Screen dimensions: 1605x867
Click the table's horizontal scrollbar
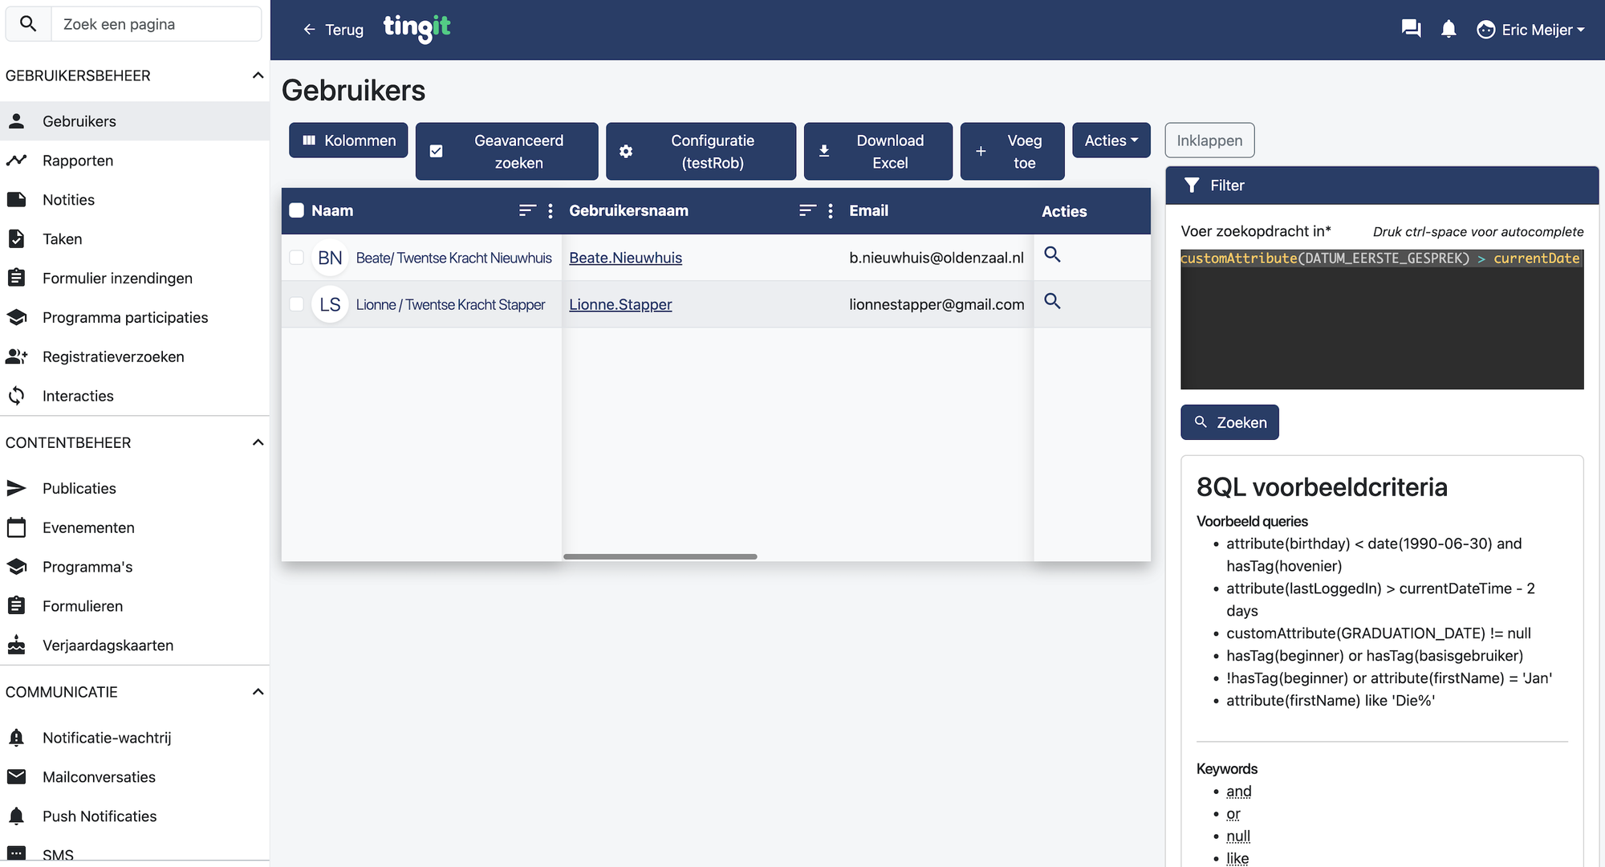(660, 556)
